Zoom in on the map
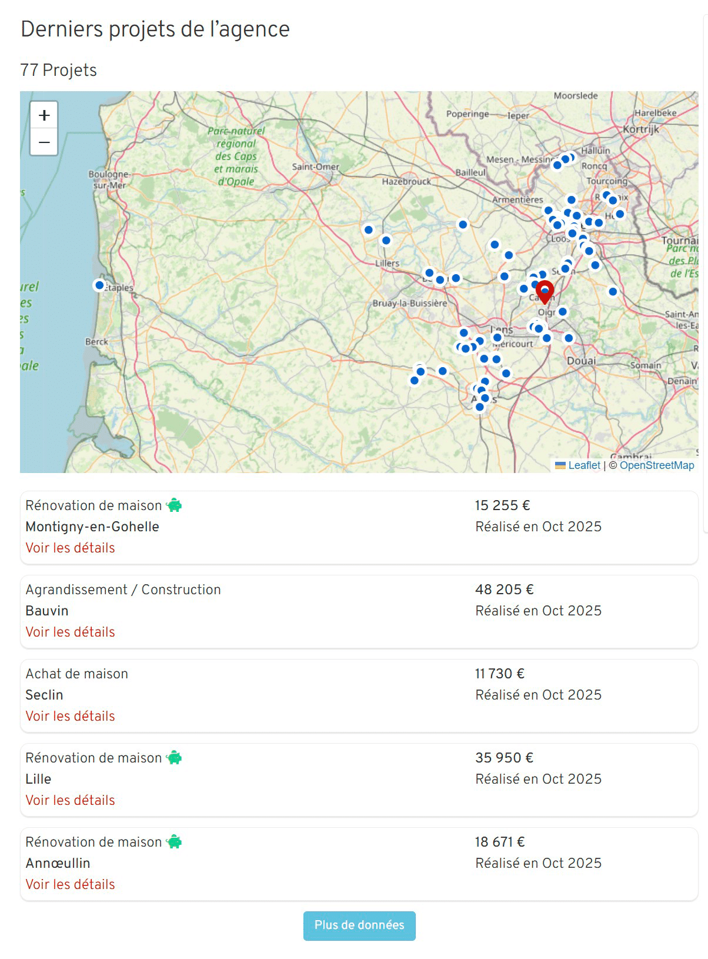Viewport: 708px width, 959px height. click(44, 115)
